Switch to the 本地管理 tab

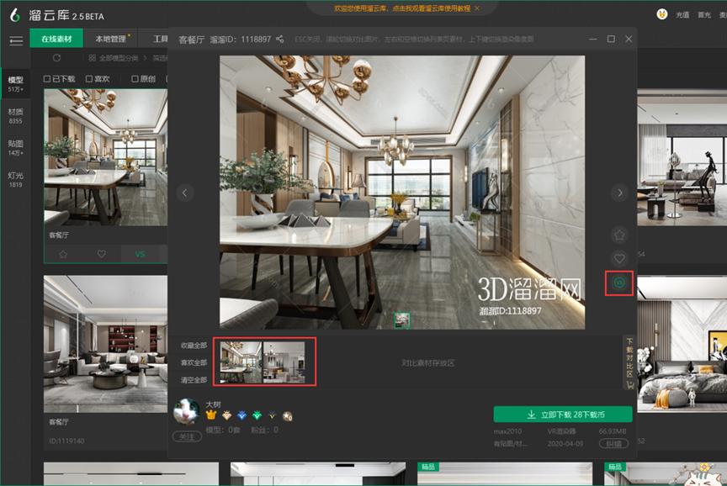click(x=109, y=40)
